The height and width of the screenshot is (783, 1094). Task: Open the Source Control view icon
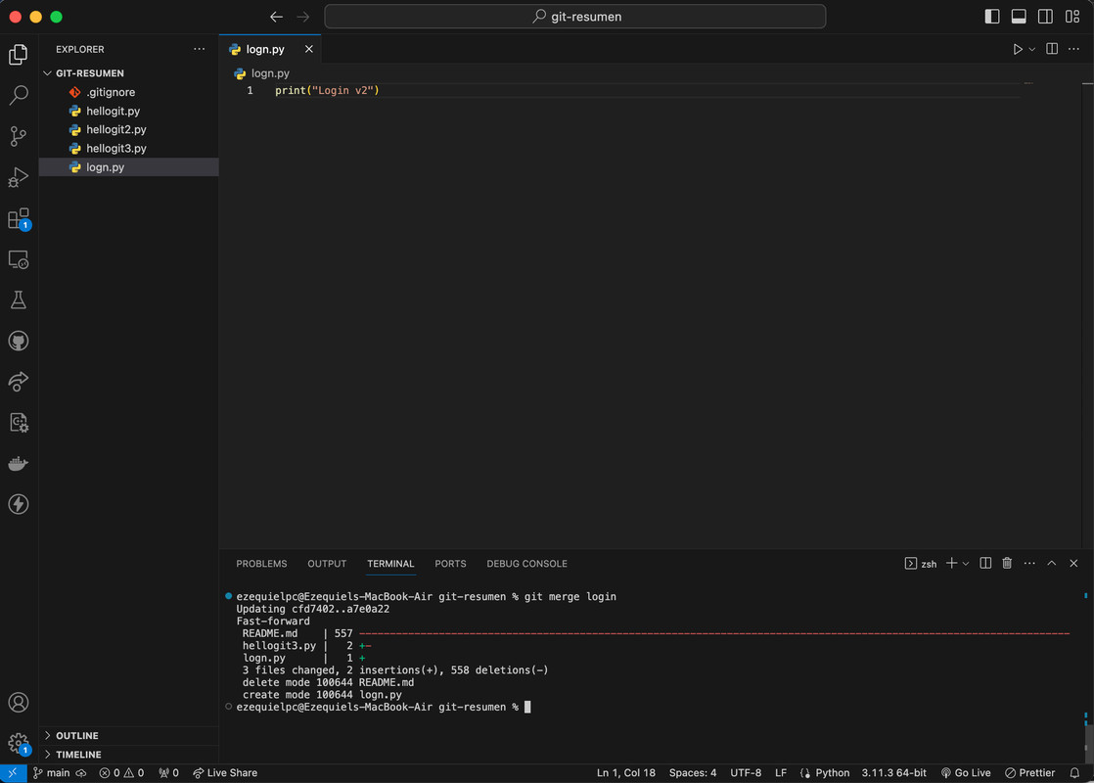[x=19, y=136]
